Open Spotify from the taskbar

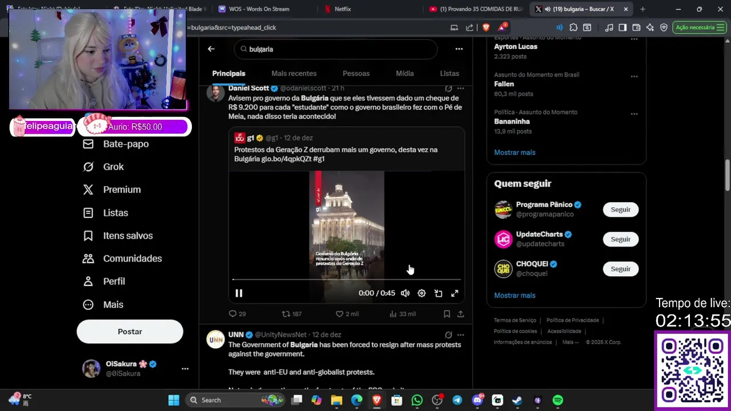tap(558, 400)
